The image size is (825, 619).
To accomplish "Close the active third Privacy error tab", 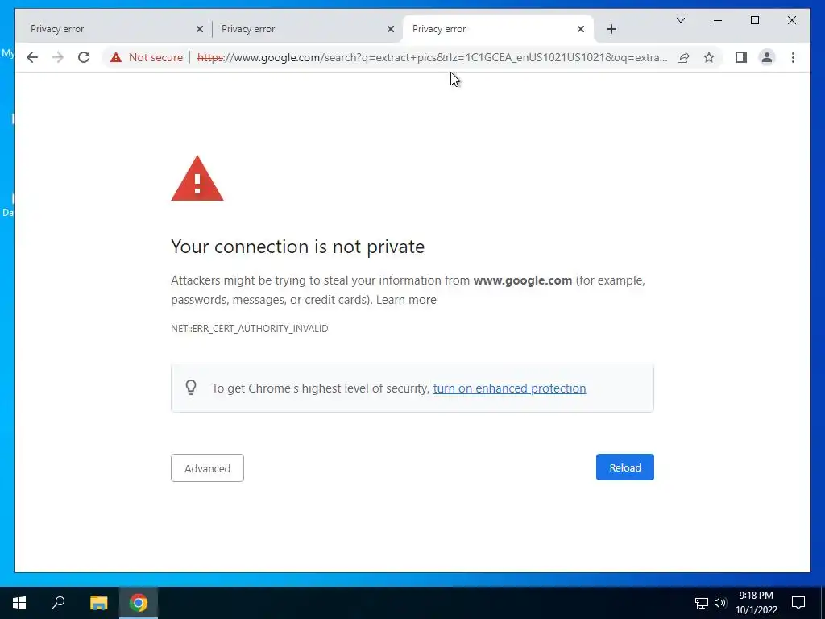I will coord(580,29).
